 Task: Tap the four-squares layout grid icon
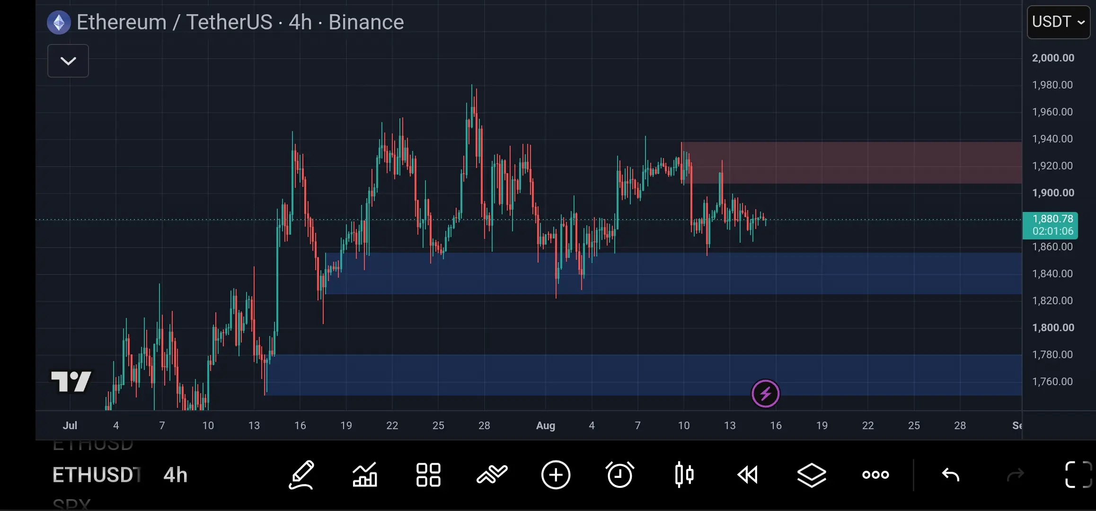pos(428,475)
